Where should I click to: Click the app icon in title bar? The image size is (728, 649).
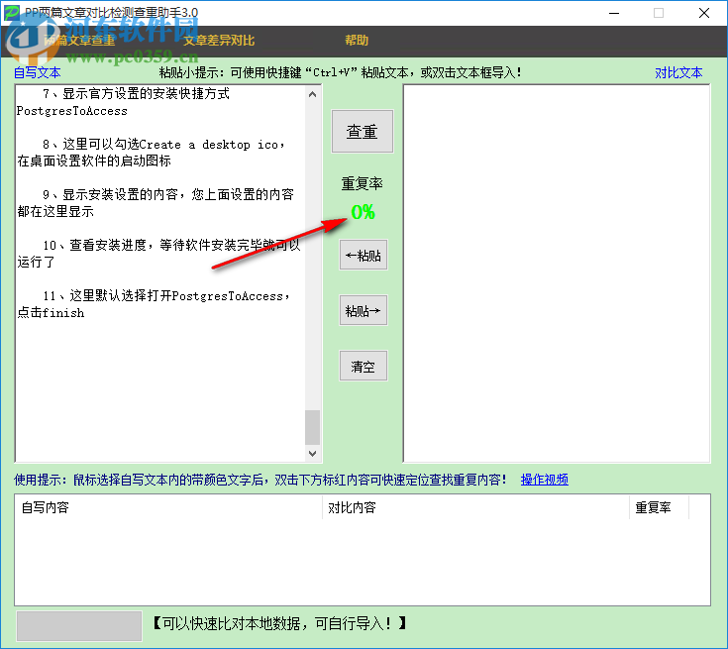pyautogui.click(x=12, y=13)
